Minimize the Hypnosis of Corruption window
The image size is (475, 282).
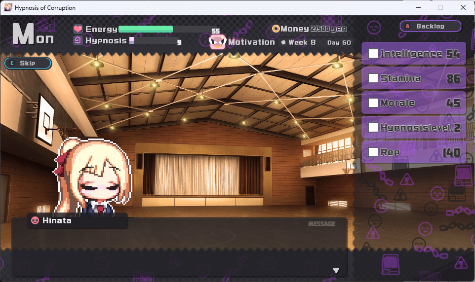coord(418,7)
